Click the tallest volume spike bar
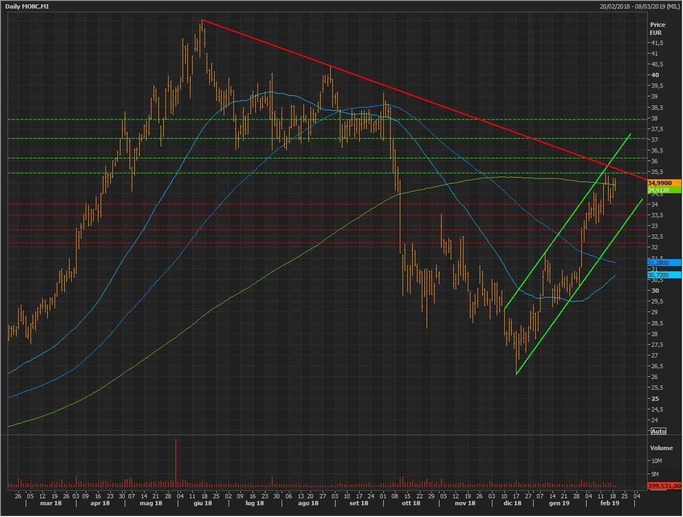 [x=176, y=463]
